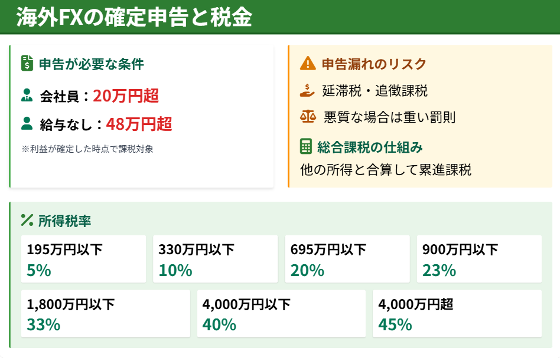
Task: Click the 他の所得と合算して累進課税 text
Action: click(x=386, y=170)
